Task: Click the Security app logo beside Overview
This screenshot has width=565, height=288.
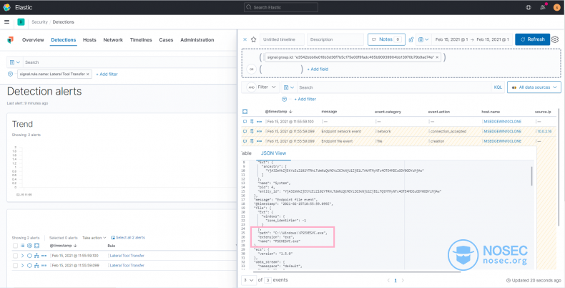Action: [10, 40]
